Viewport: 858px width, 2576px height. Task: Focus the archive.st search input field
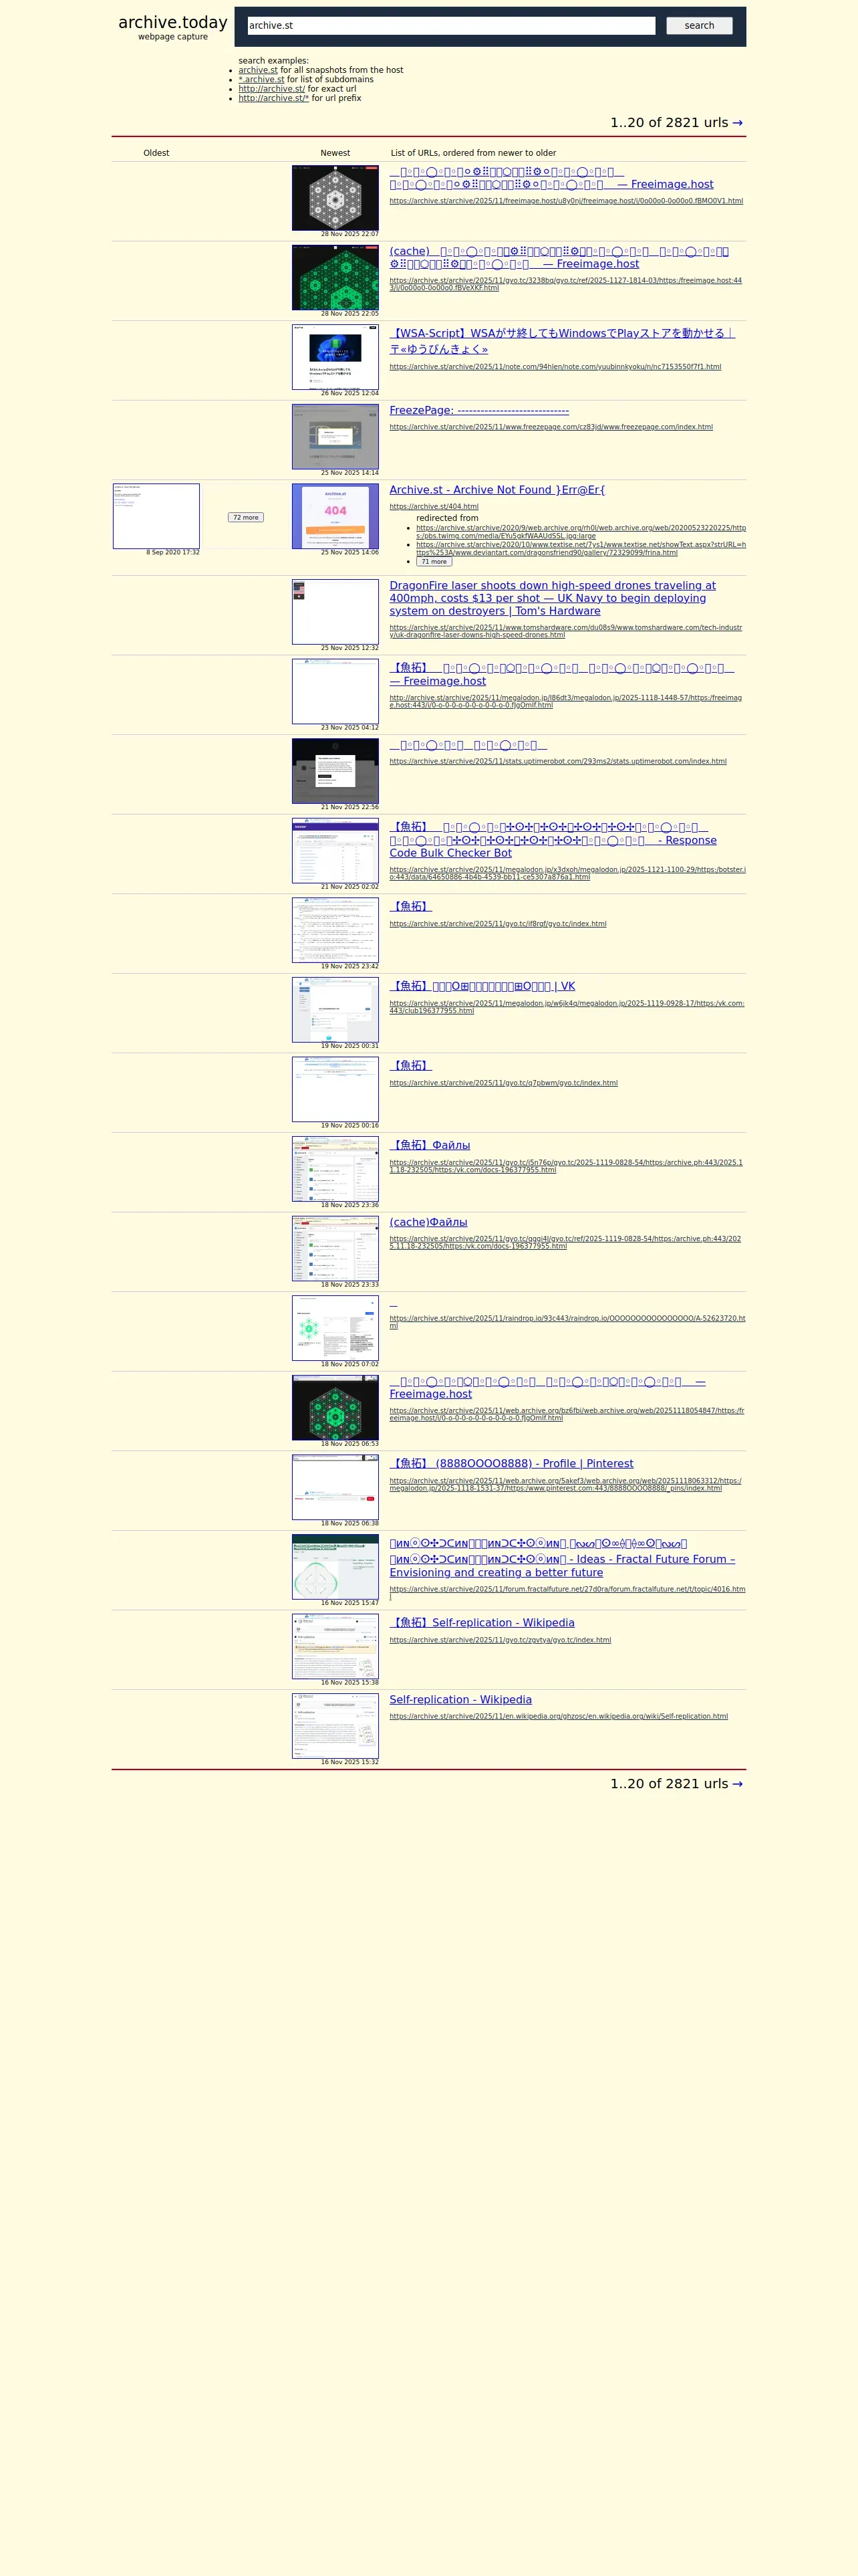click(x=450, y=26)
